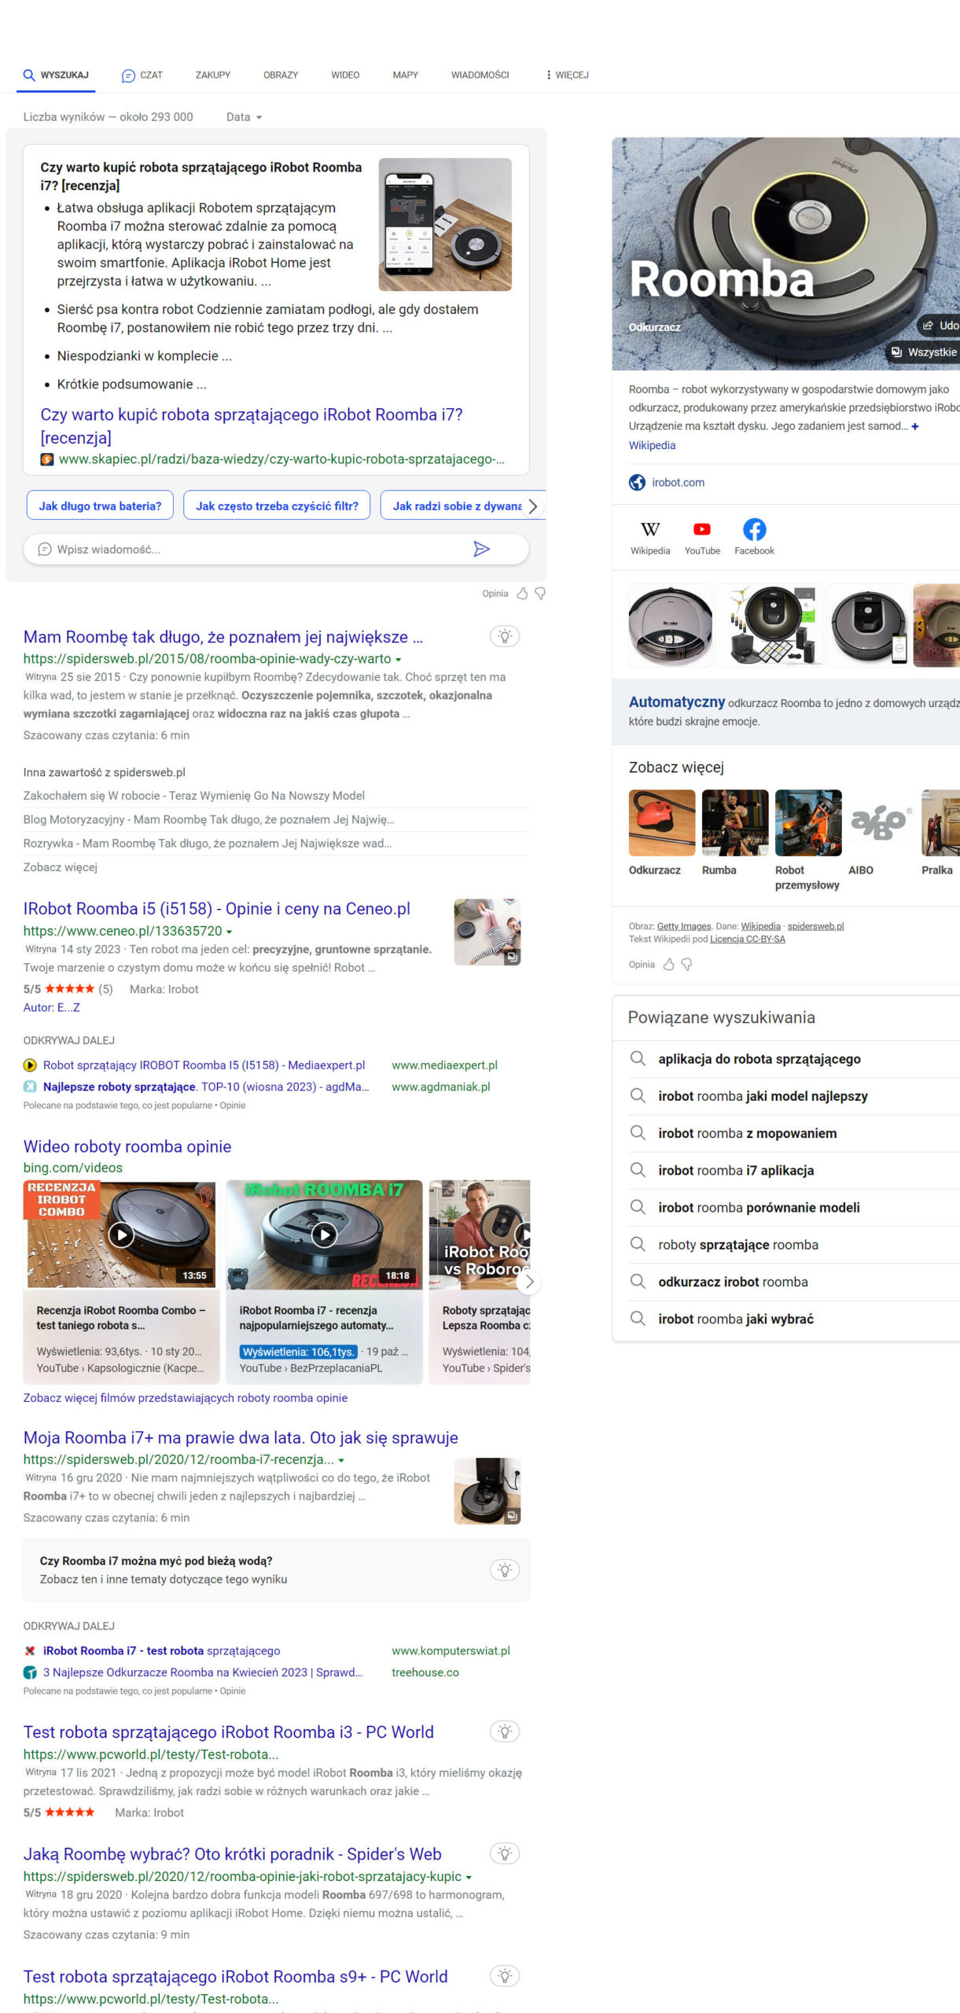Open 'Licencja CC-BY-SA' Wikipedia license link
Viewport: 960px width, 2013px height.
click(748, 939)
